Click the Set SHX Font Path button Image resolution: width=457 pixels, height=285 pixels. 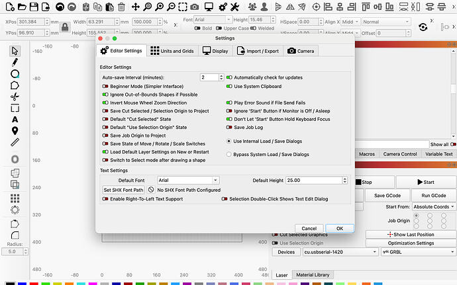click(x=123, y=190)
